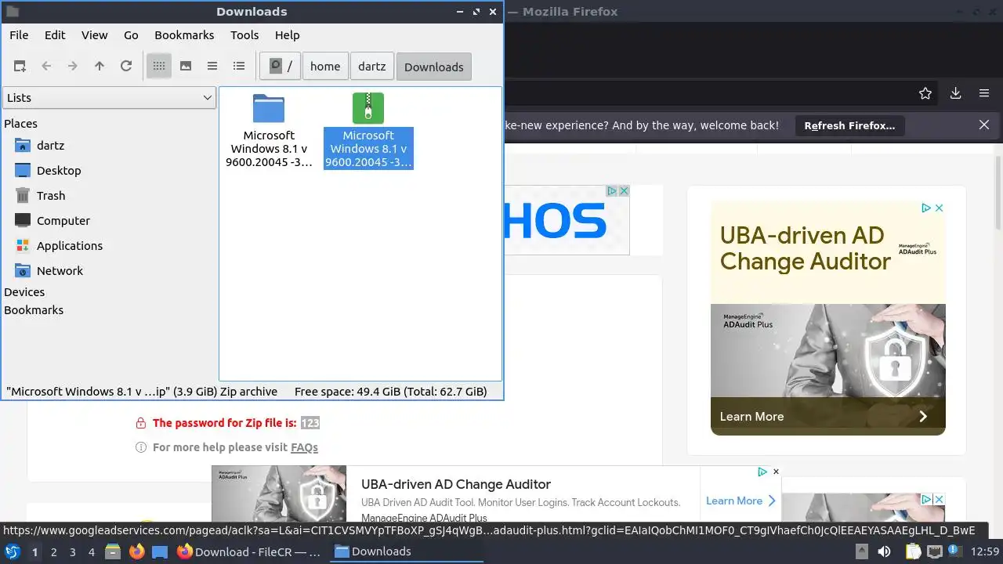Open the View menu

tap(94, 35)
